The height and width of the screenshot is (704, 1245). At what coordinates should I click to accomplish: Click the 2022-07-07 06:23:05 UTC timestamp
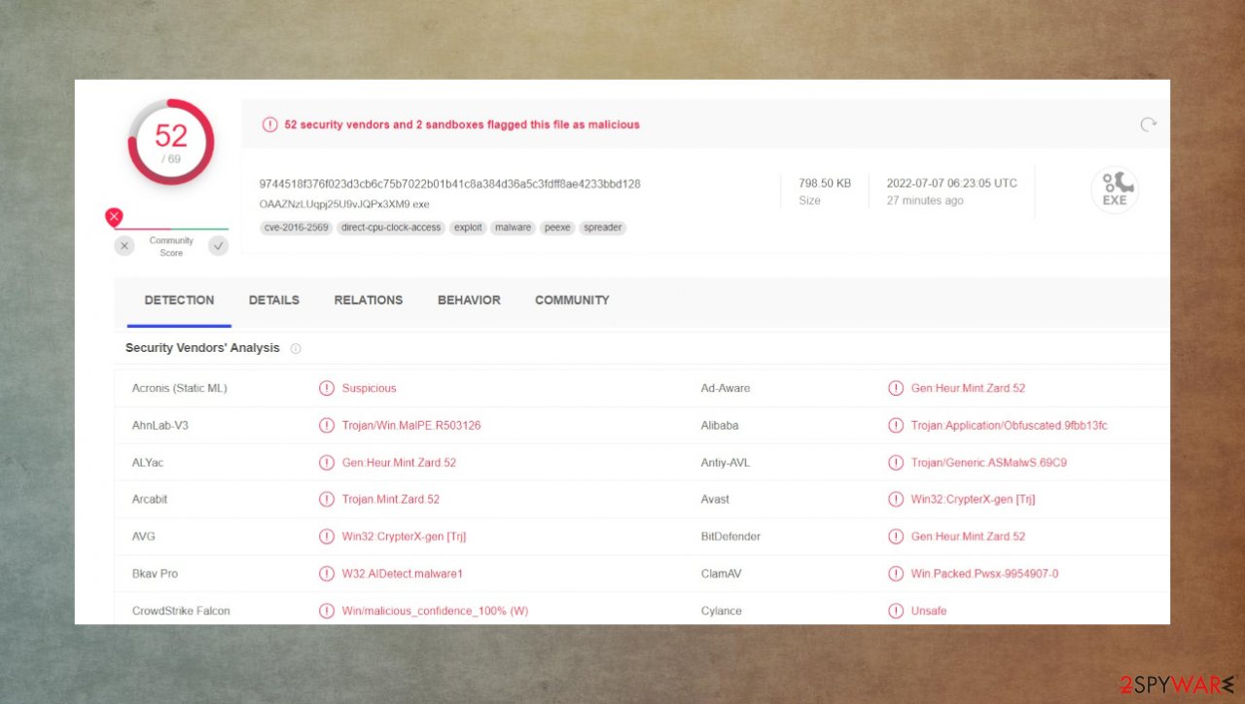(x=951, y=183)
